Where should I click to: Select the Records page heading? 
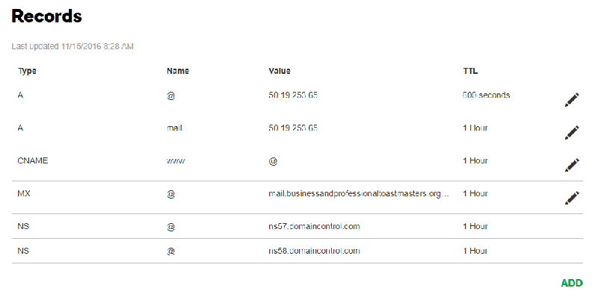click(x=46, y=16)
